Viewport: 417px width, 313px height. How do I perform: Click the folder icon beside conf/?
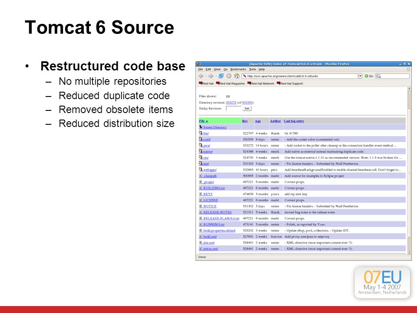[201, 139]
